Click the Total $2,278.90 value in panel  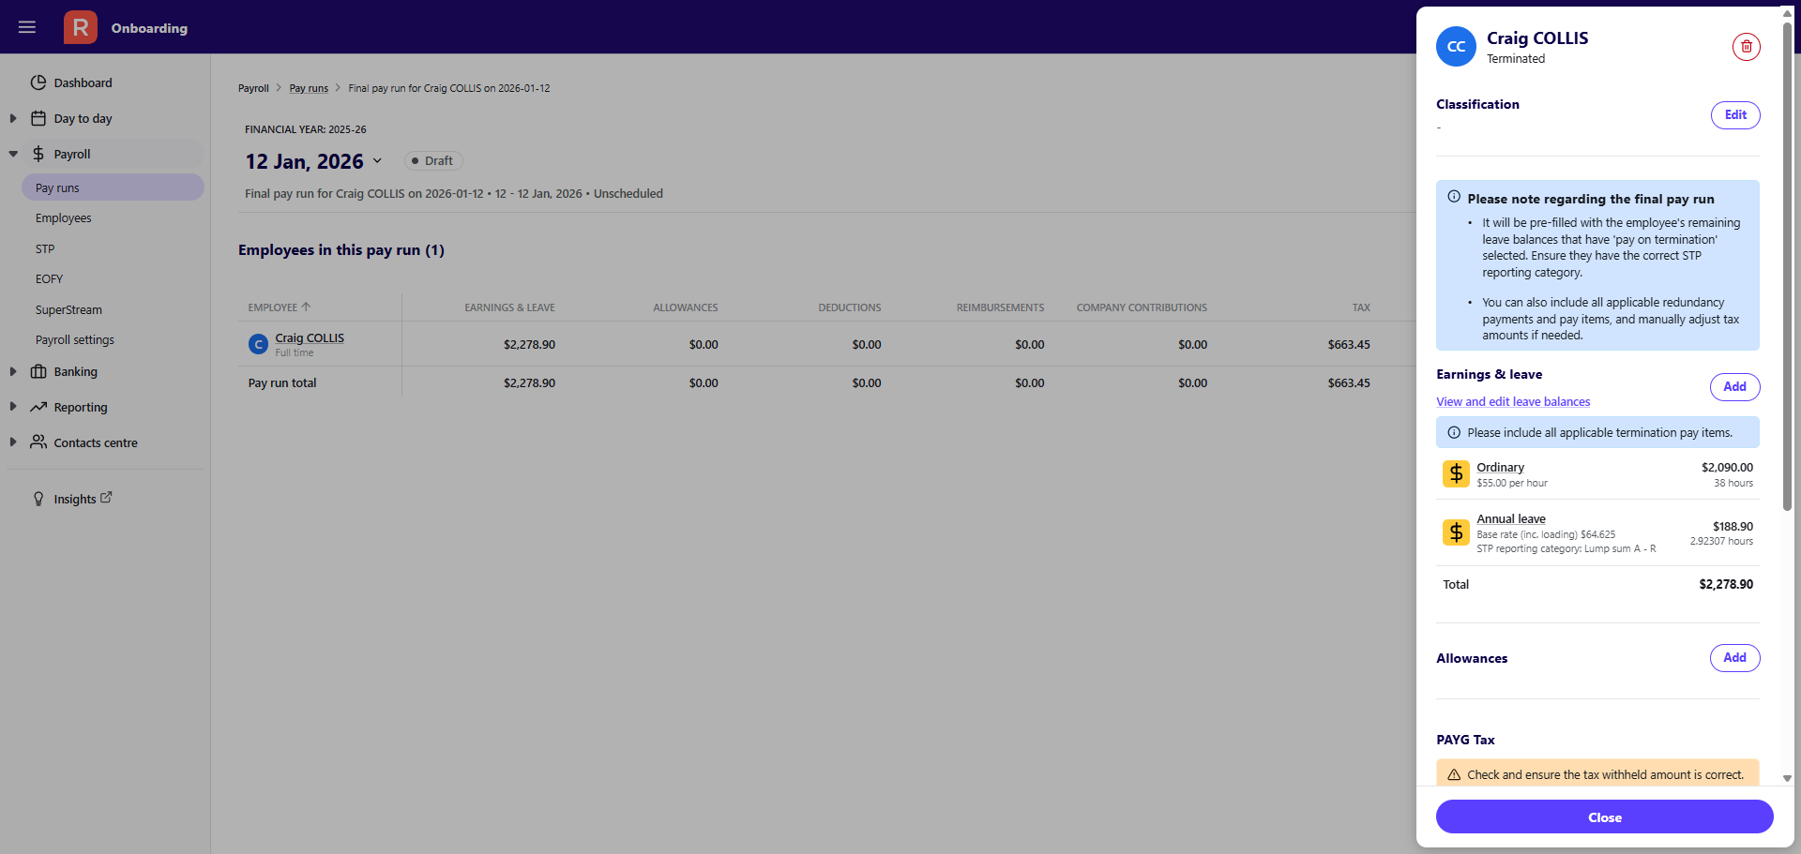1726,584
